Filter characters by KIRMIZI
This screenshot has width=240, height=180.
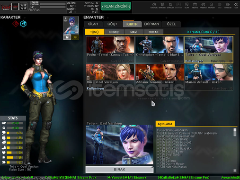pyautogui.click(x=114, y=32)
